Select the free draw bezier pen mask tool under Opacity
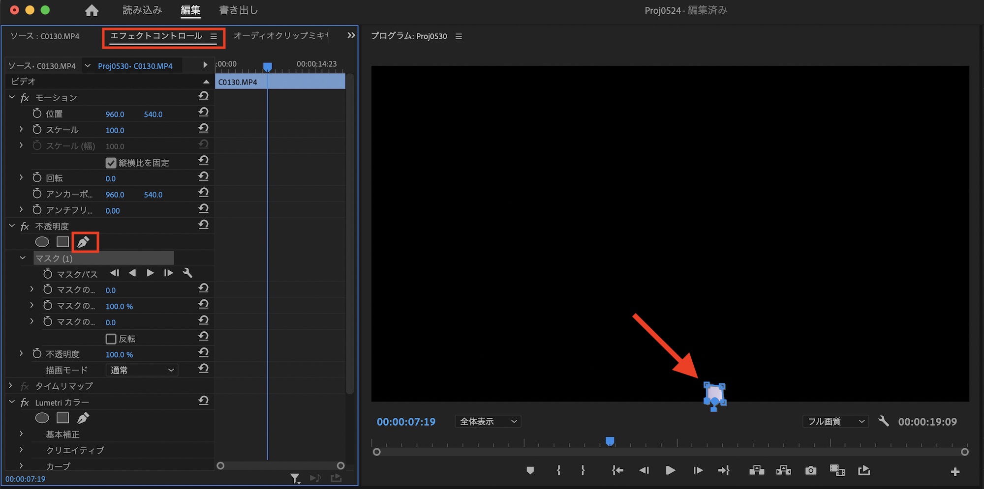 pyautogui.click(x=83, y=242)
